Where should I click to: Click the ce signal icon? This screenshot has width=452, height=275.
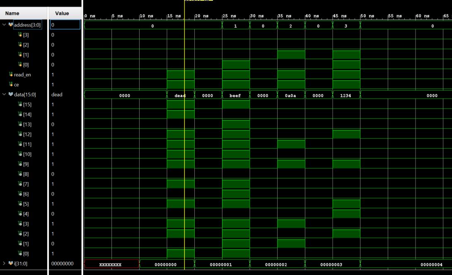11,84
